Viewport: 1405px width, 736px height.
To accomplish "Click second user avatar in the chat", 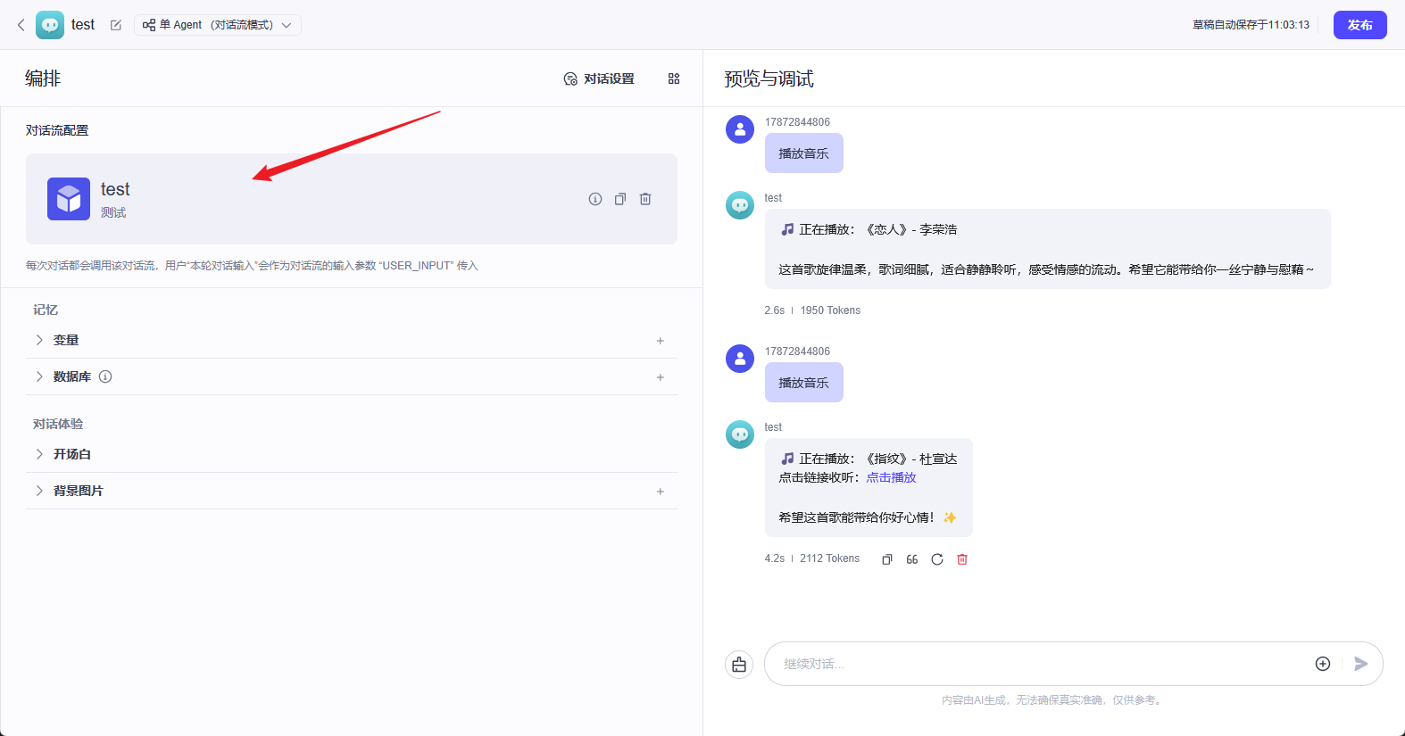I will [x=740, y=359].
